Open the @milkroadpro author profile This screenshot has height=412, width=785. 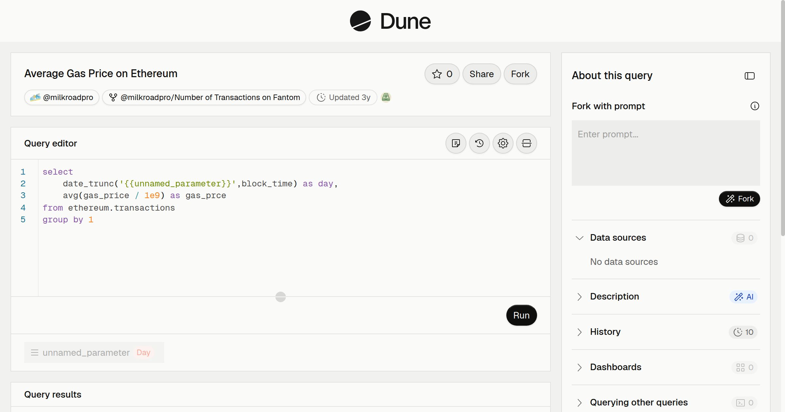pyautogui.click(x=61, y=97)
